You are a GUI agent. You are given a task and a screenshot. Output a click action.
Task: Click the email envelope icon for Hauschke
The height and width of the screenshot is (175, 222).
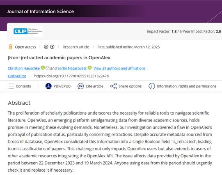48,68
